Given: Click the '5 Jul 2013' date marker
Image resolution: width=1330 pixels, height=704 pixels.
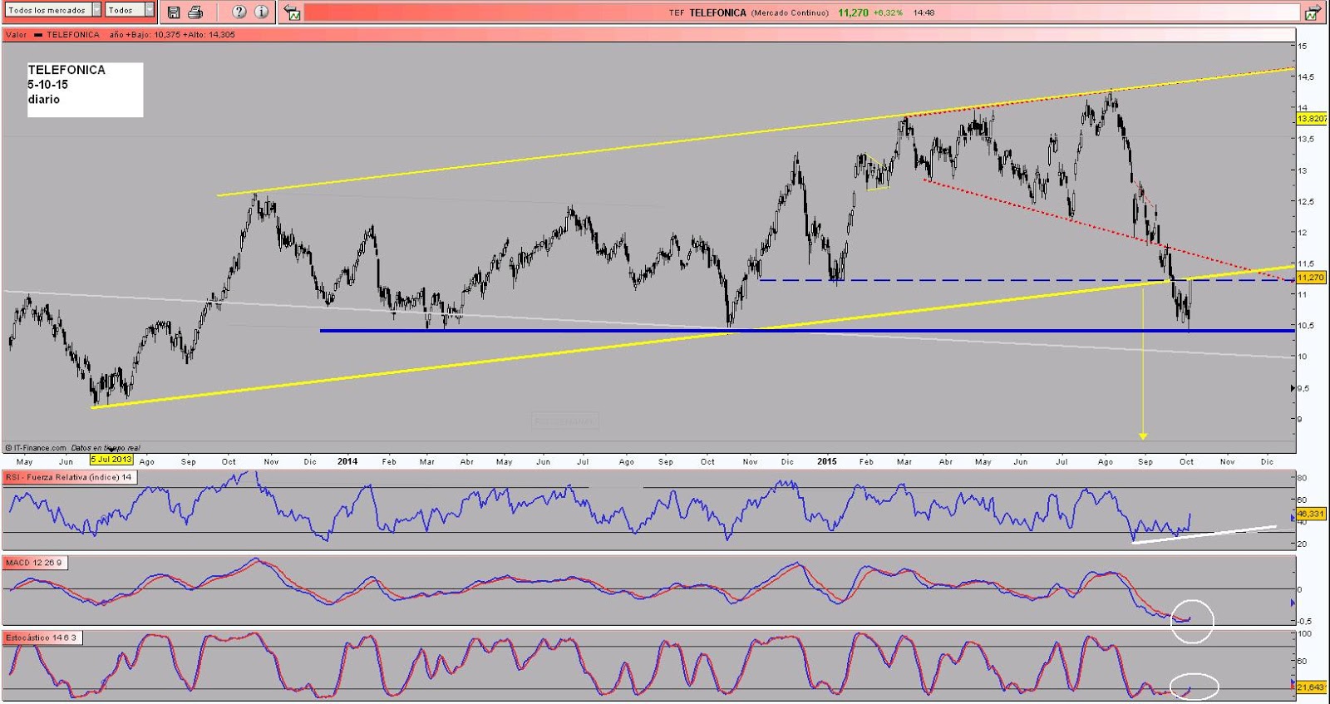Looking at the screenshot, I should point(111,459).
